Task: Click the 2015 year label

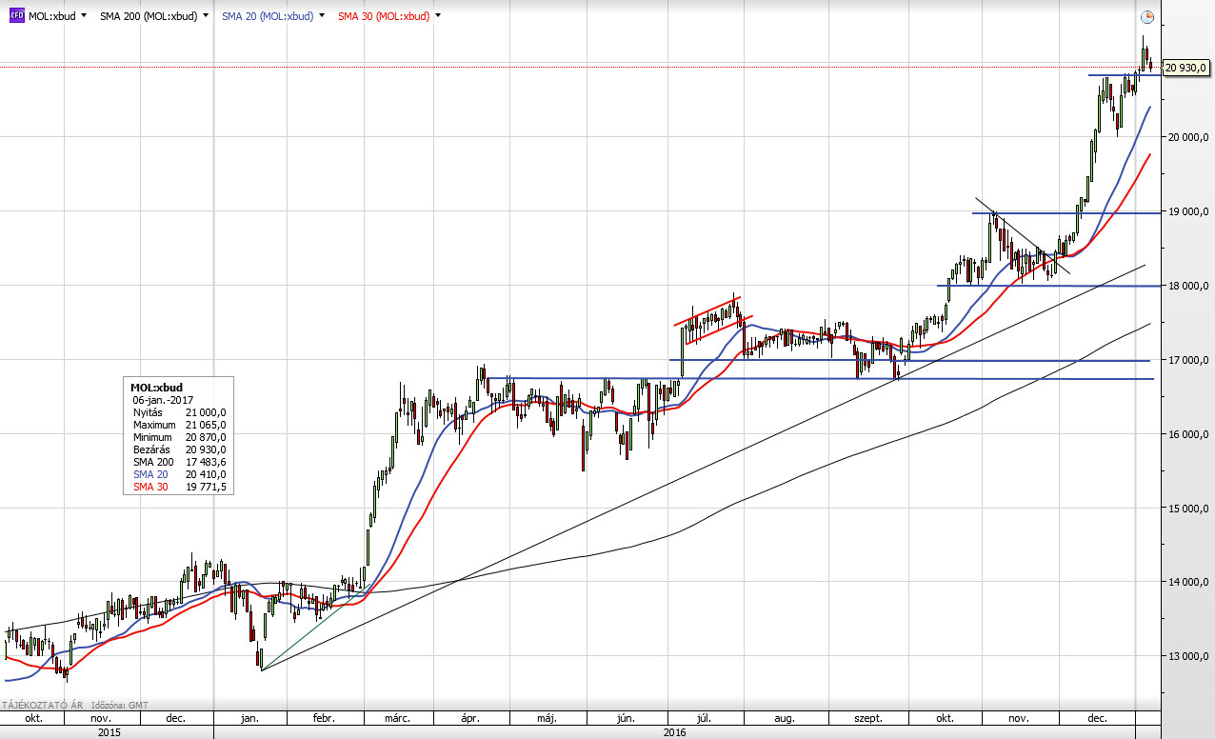Action: point(110,732)
